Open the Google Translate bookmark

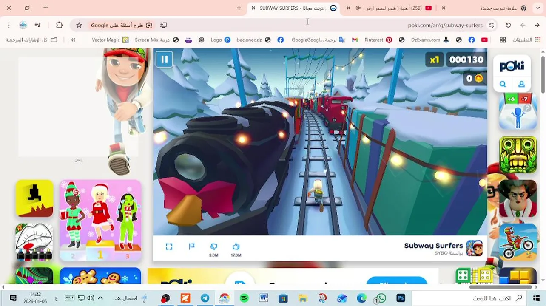tap(318, 40)
